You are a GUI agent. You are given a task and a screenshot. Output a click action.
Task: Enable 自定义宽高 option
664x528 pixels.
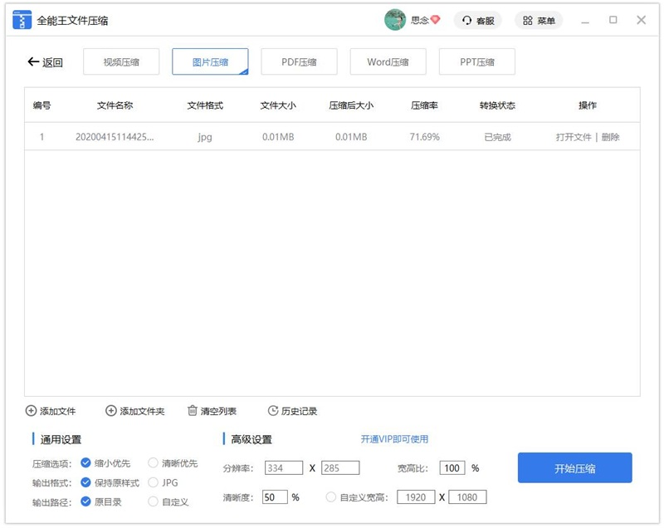coord(332,497)
